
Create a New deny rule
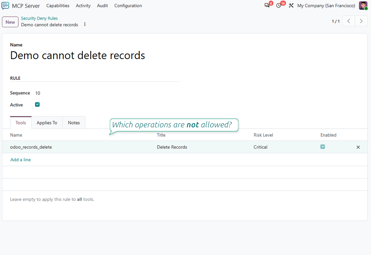tap(10, 22)
